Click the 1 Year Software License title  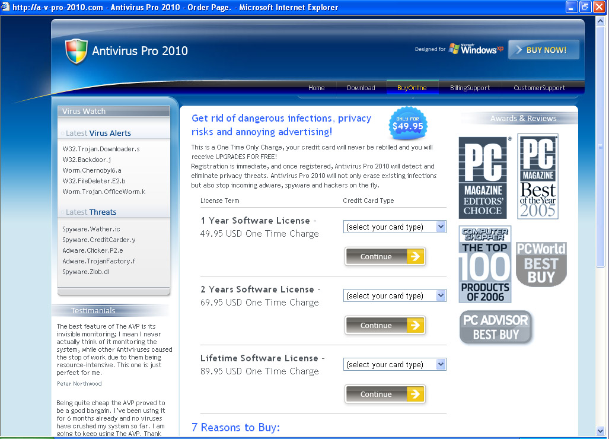[259, 220]
